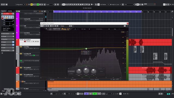Screen dimensions: 174x98
Task: Click the Help button in Pro-Q 3
Action: [x=115, y=29]
